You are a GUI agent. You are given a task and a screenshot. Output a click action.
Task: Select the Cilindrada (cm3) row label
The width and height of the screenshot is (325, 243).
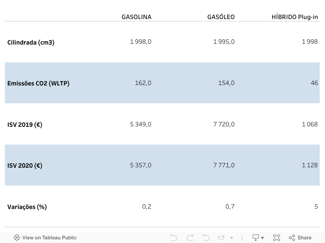[x=31, y=43]
